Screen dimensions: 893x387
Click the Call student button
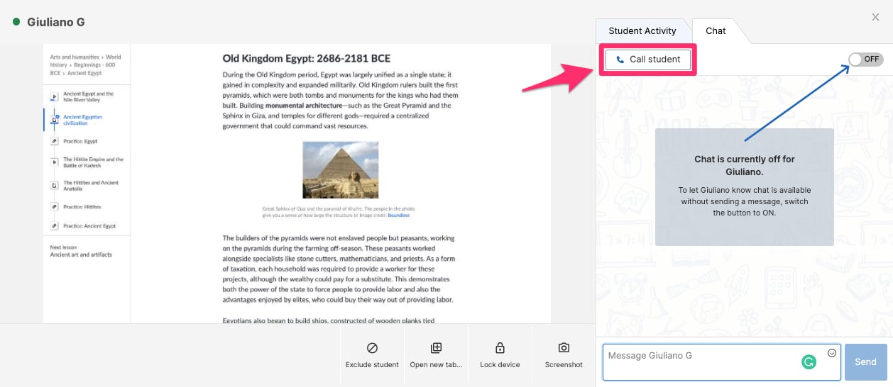[648, 60]
